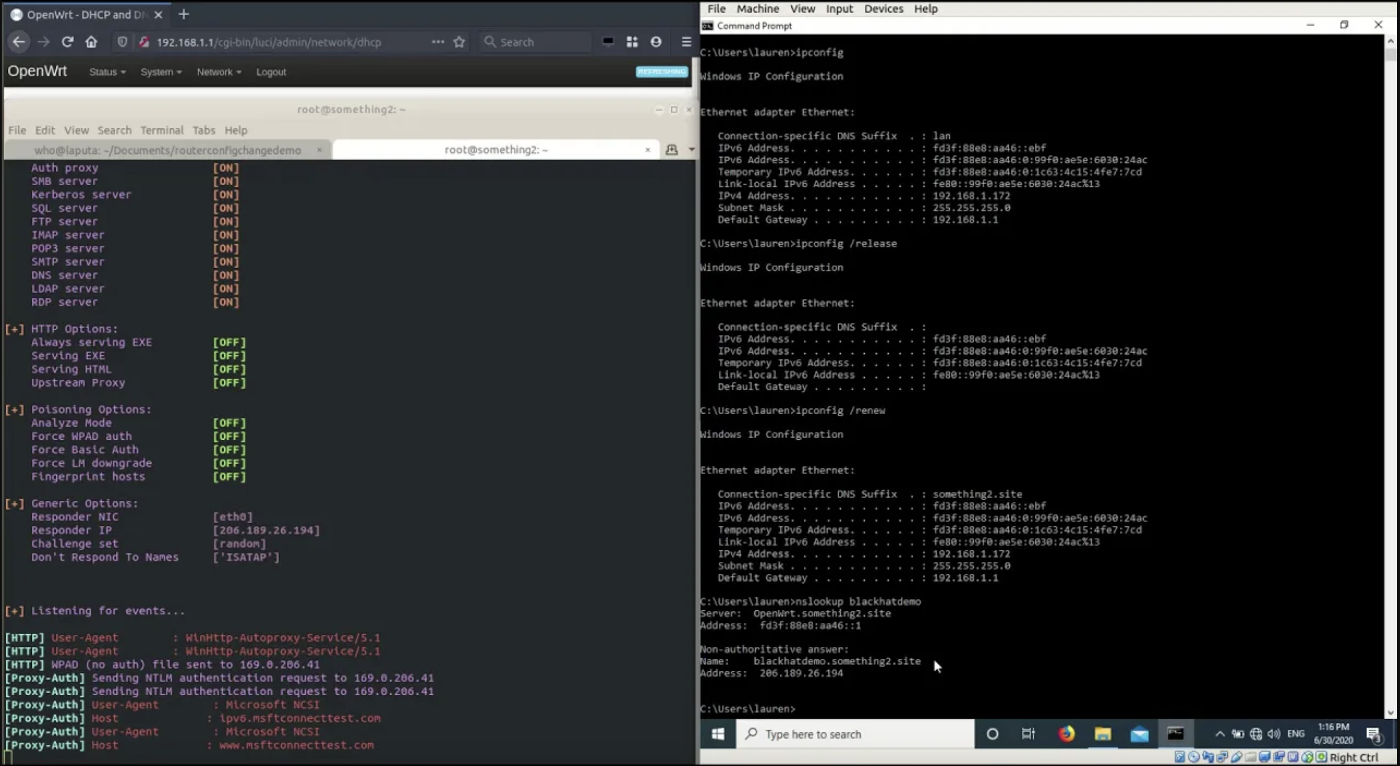Bookmark this page with star icon

pyautogui.click(x=459, y=42)
